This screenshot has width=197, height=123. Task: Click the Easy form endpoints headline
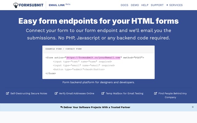(98, 21)
